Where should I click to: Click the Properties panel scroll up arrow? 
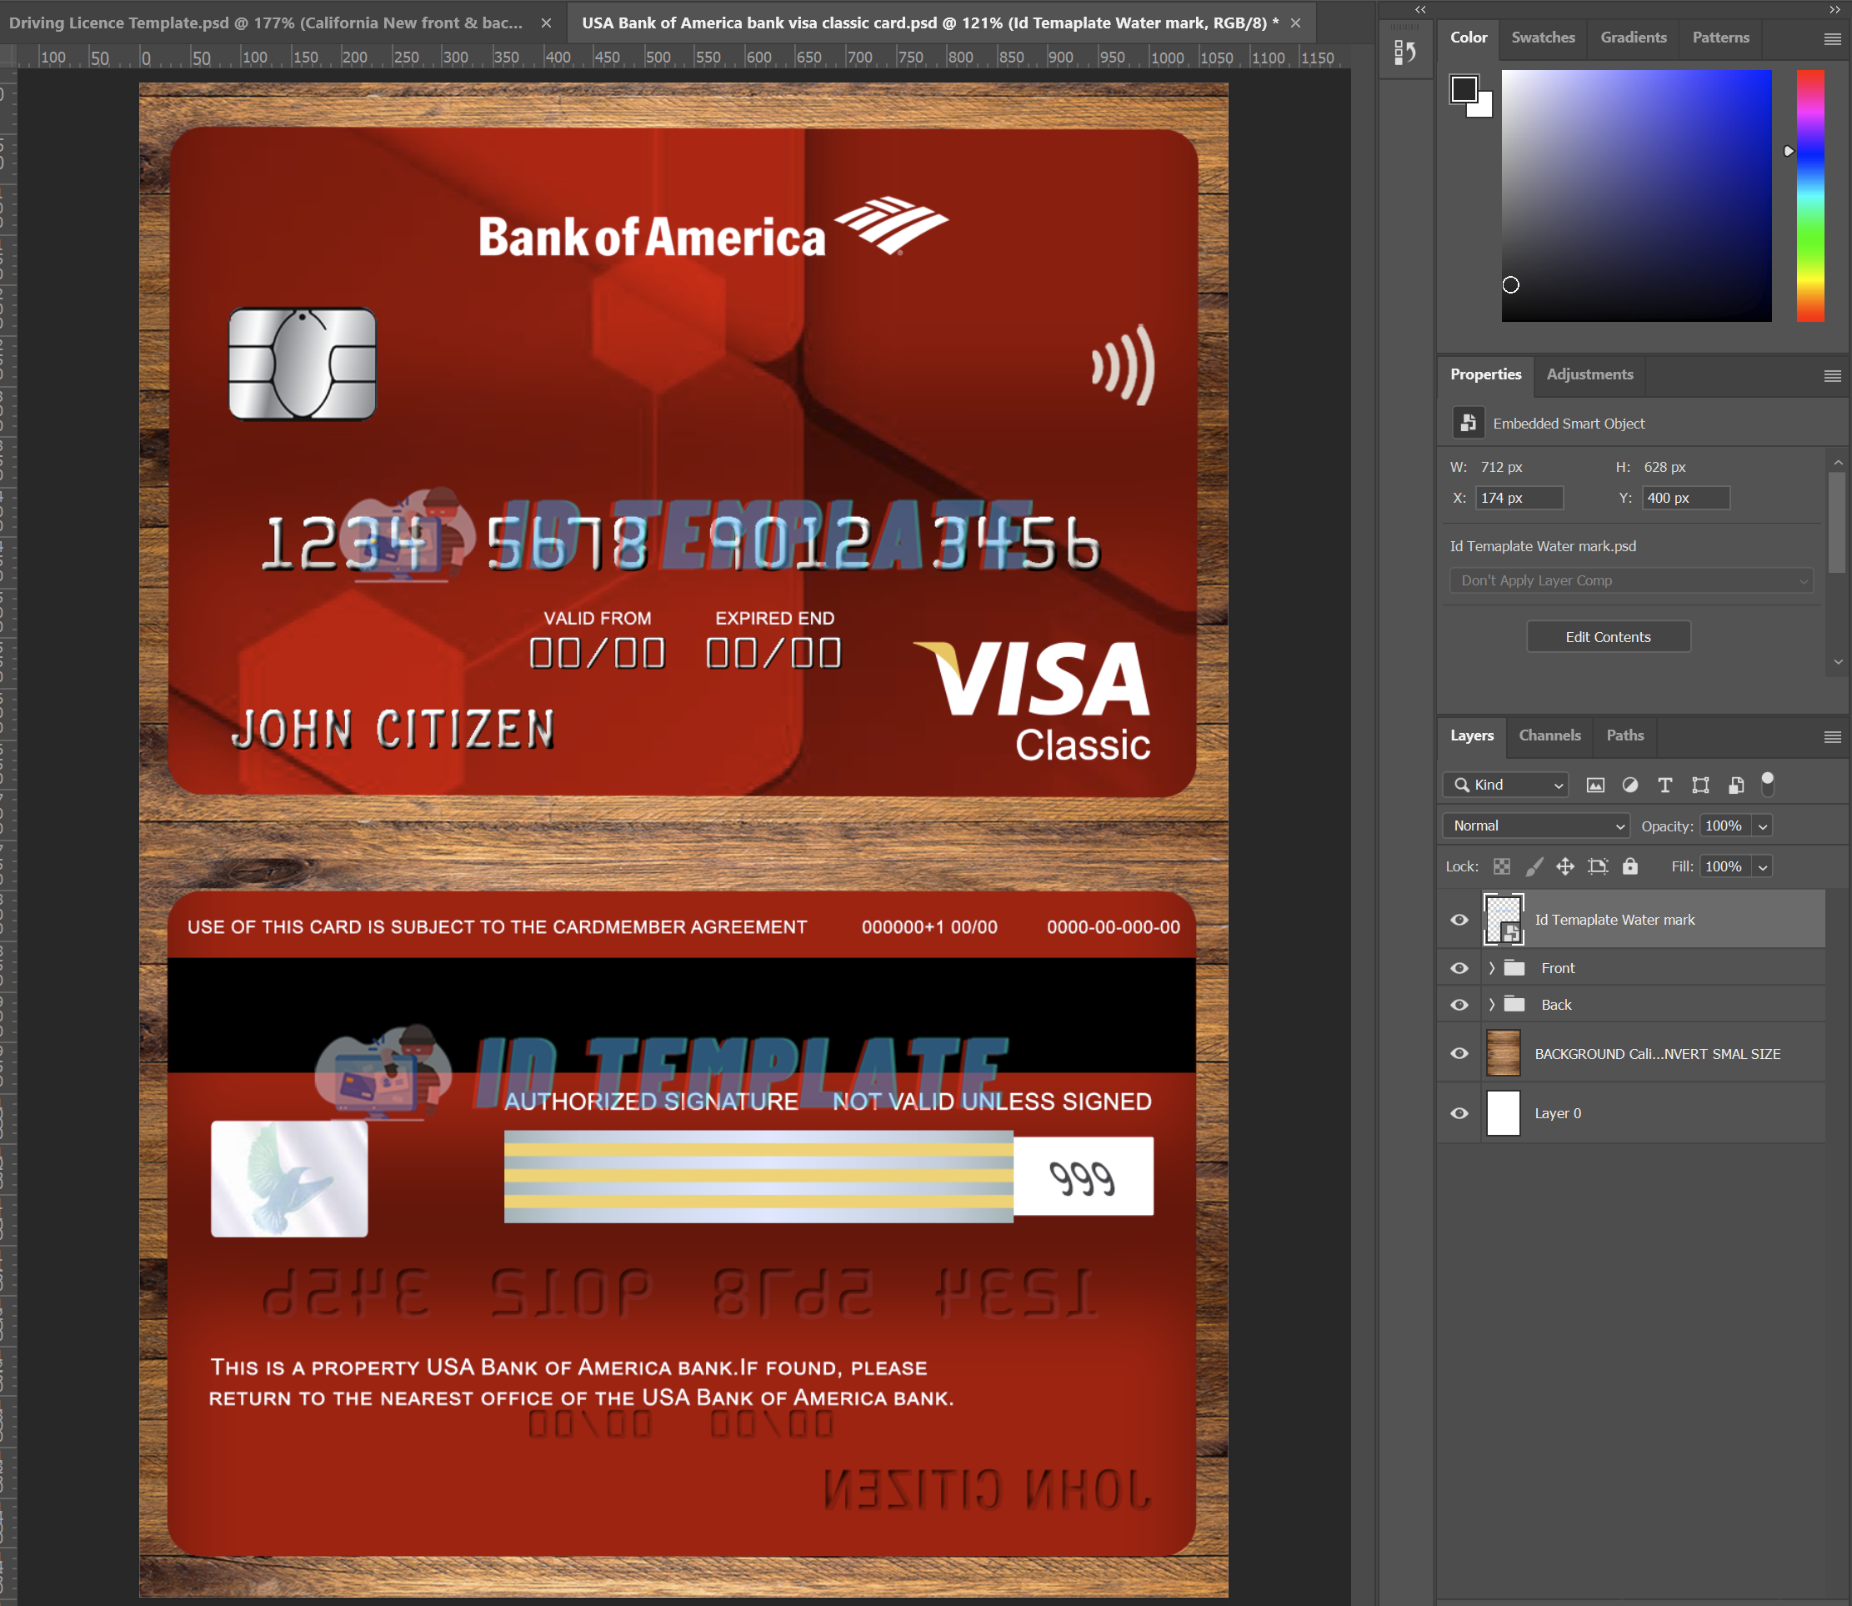point(1838,464)
